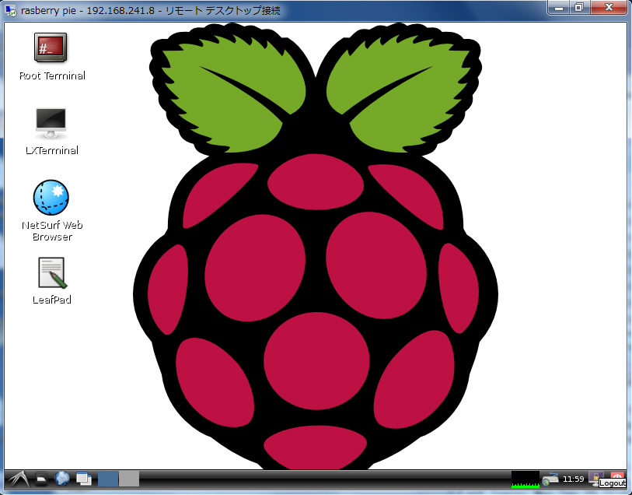Launch LXTerminal from the desktop
Viewport: 632px width, 495px height.
(51, 122)
